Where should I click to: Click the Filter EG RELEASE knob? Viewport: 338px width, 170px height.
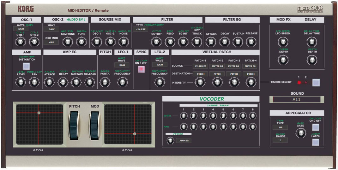point(251,42)
